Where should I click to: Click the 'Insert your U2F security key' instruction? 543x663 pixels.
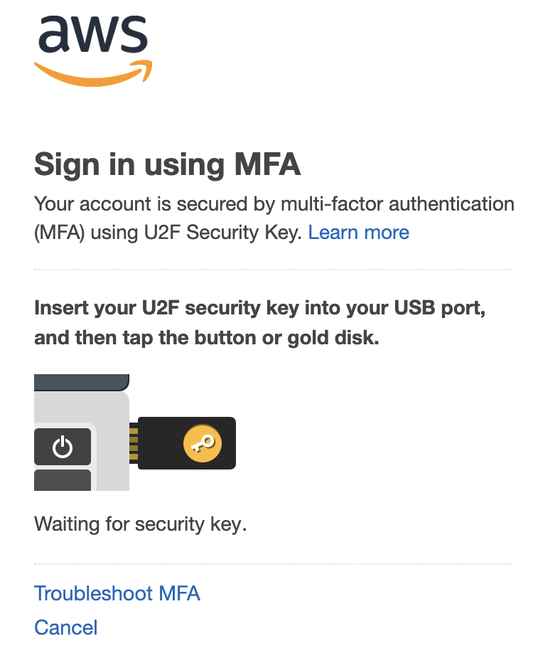click(259, 309)
